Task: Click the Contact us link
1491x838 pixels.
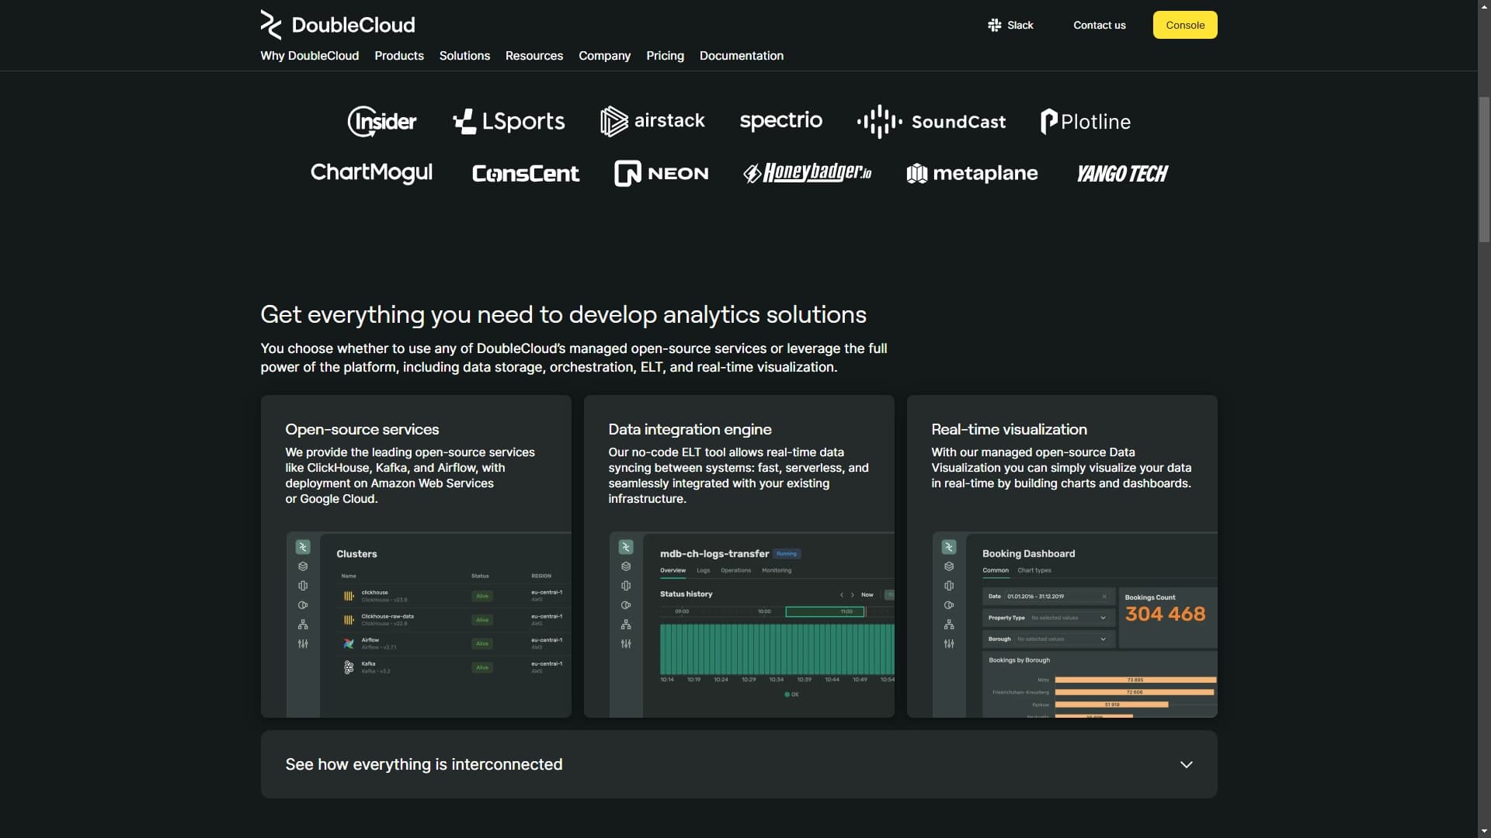Action: pyautogui.click(x=1099, y=25)
